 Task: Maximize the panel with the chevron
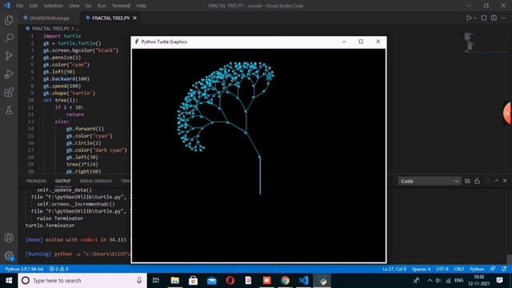496,181
